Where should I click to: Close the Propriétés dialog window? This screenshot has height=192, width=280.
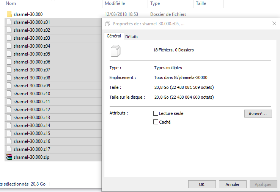click(x=274, y=23)
